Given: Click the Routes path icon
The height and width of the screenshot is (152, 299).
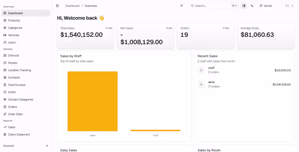Looking at the screenshot, I should tap(5, 63).
